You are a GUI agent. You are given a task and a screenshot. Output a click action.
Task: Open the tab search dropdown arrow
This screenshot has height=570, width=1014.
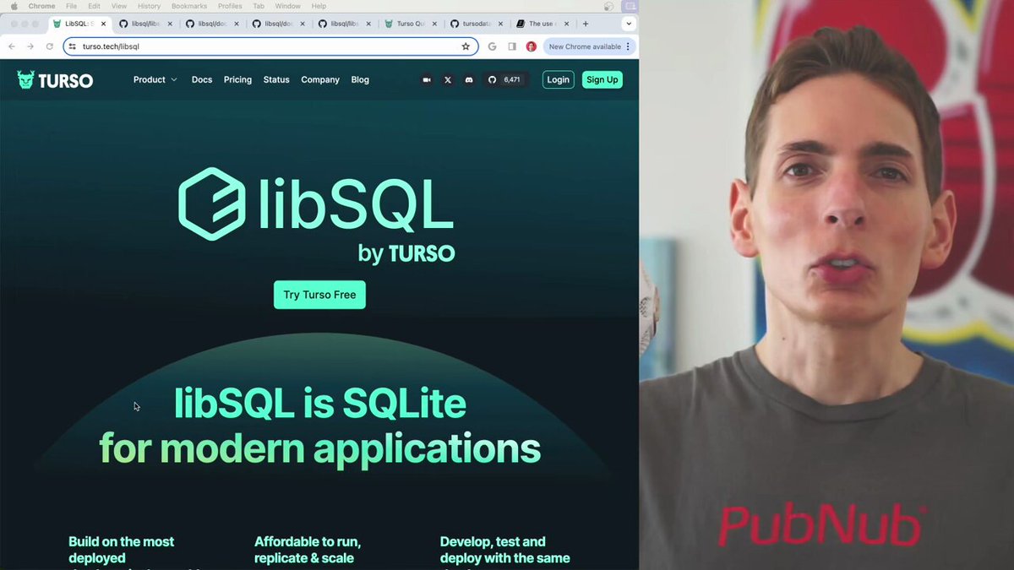coord(629,24)
